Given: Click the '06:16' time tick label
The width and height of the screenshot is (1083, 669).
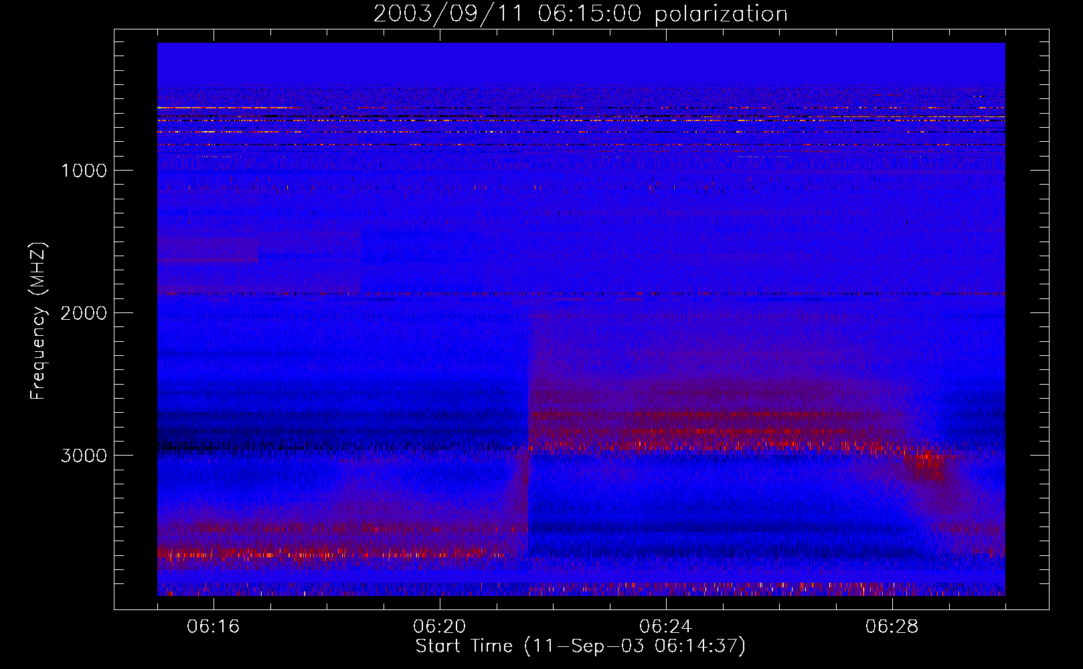Looking at the screenshot, I should coord(214,627).
